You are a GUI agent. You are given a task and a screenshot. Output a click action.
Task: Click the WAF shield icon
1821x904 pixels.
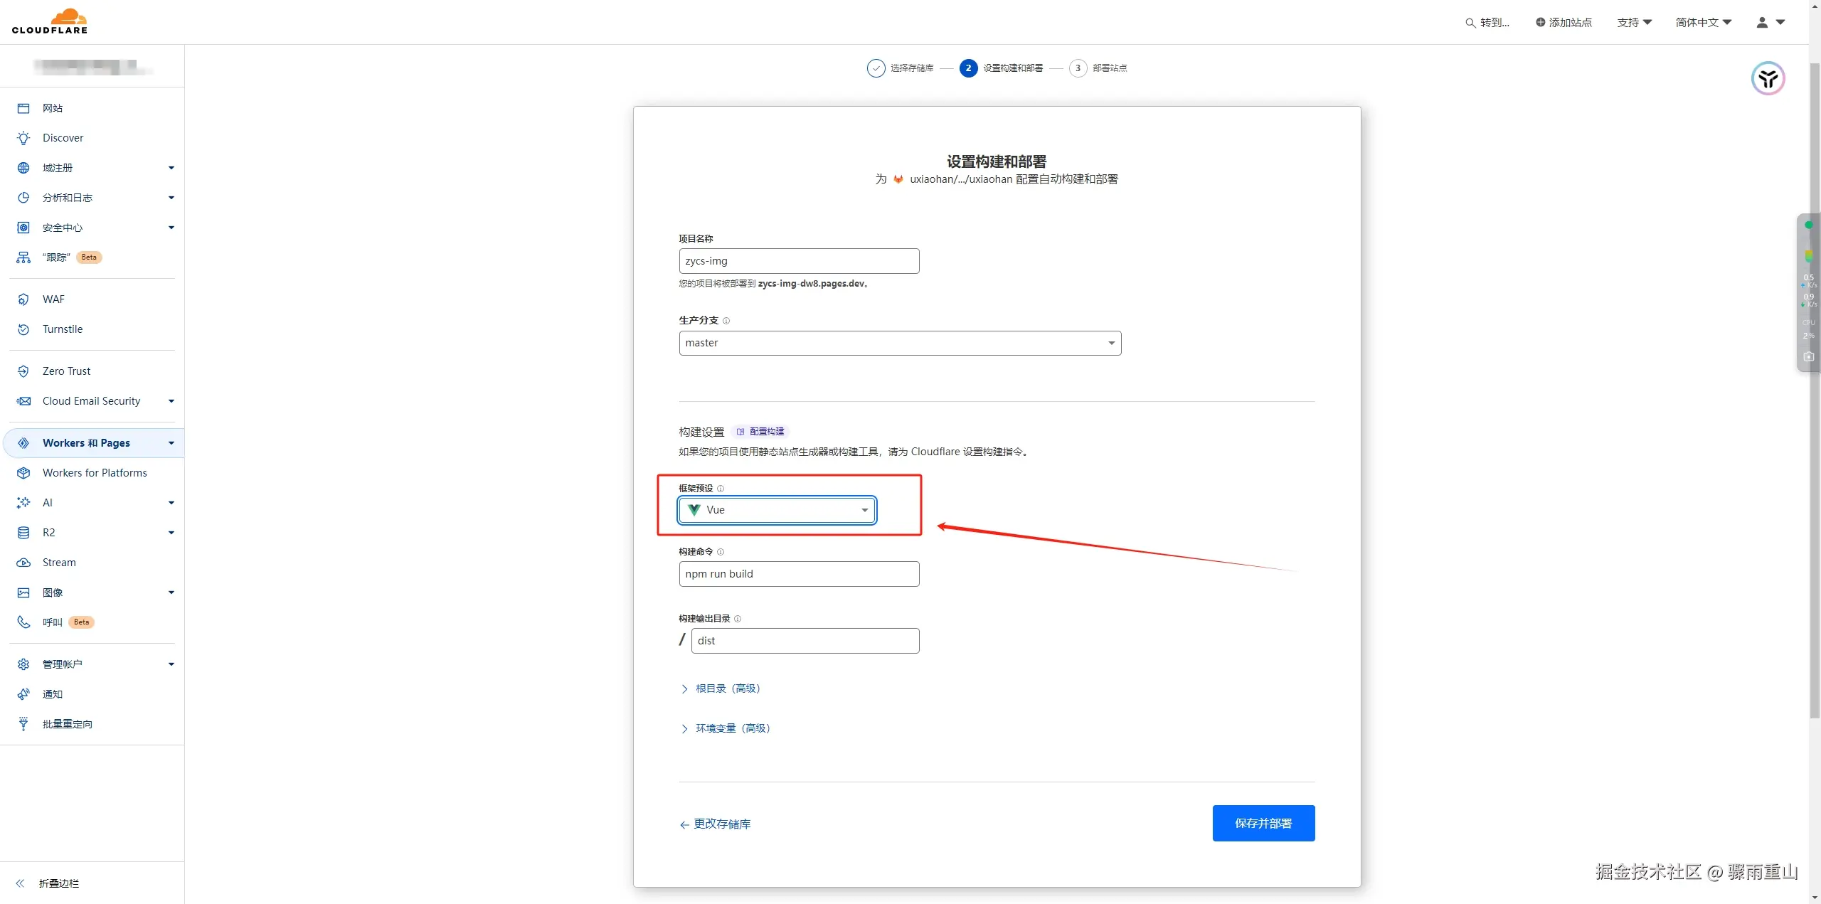click(x=23, y=299)
